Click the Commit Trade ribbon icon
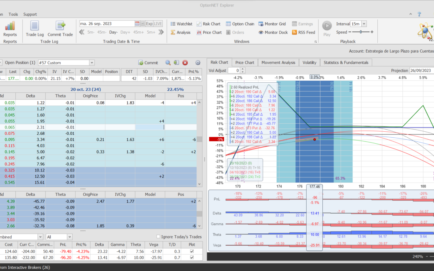 (60, 26)
